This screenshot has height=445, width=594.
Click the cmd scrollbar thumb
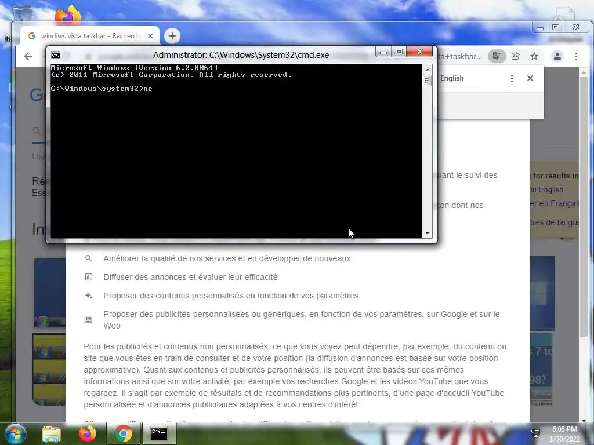428,80
